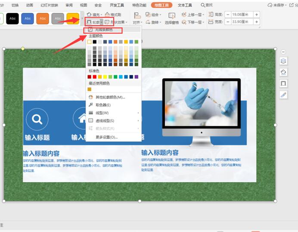Image resolution: width=298 pixels, height=232 pixels.
Task: Choose purple standard color swatch
Action: click(x=137, y=77)
